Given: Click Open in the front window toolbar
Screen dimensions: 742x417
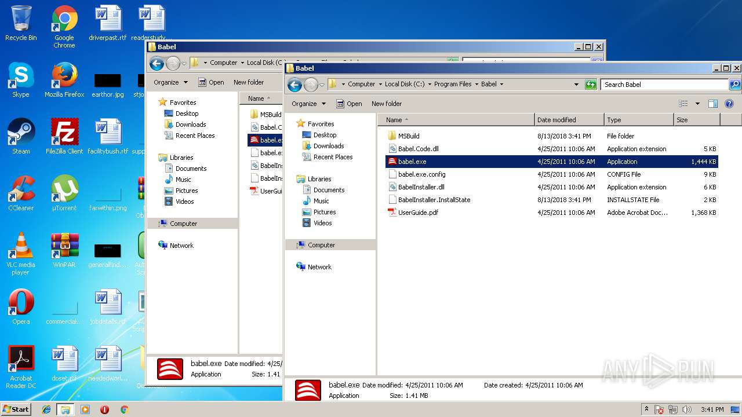Looking at the screenshot, I should (x=349, y=104).
